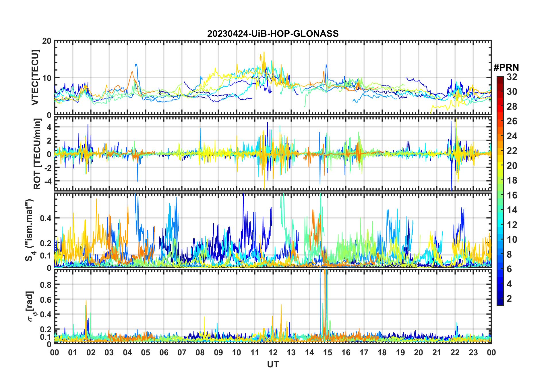Click the 16 hour tick on UT axis
Screen dimensions: 546x382
(x=346, y=352)
